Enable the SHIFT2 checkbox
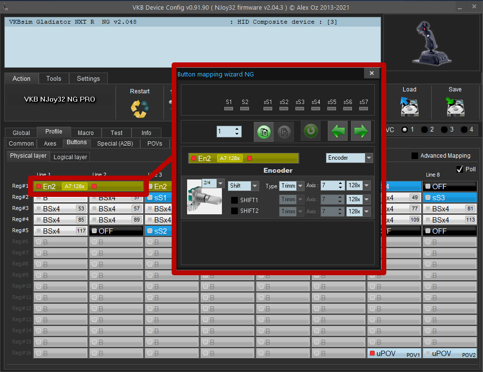 pyautogui.click(x=234, y=211)
